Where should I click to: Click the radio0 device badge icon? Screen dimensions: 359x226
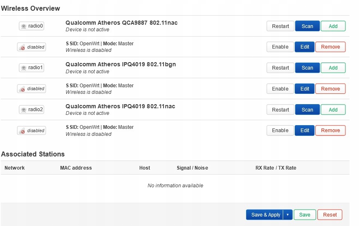(31, 26)
